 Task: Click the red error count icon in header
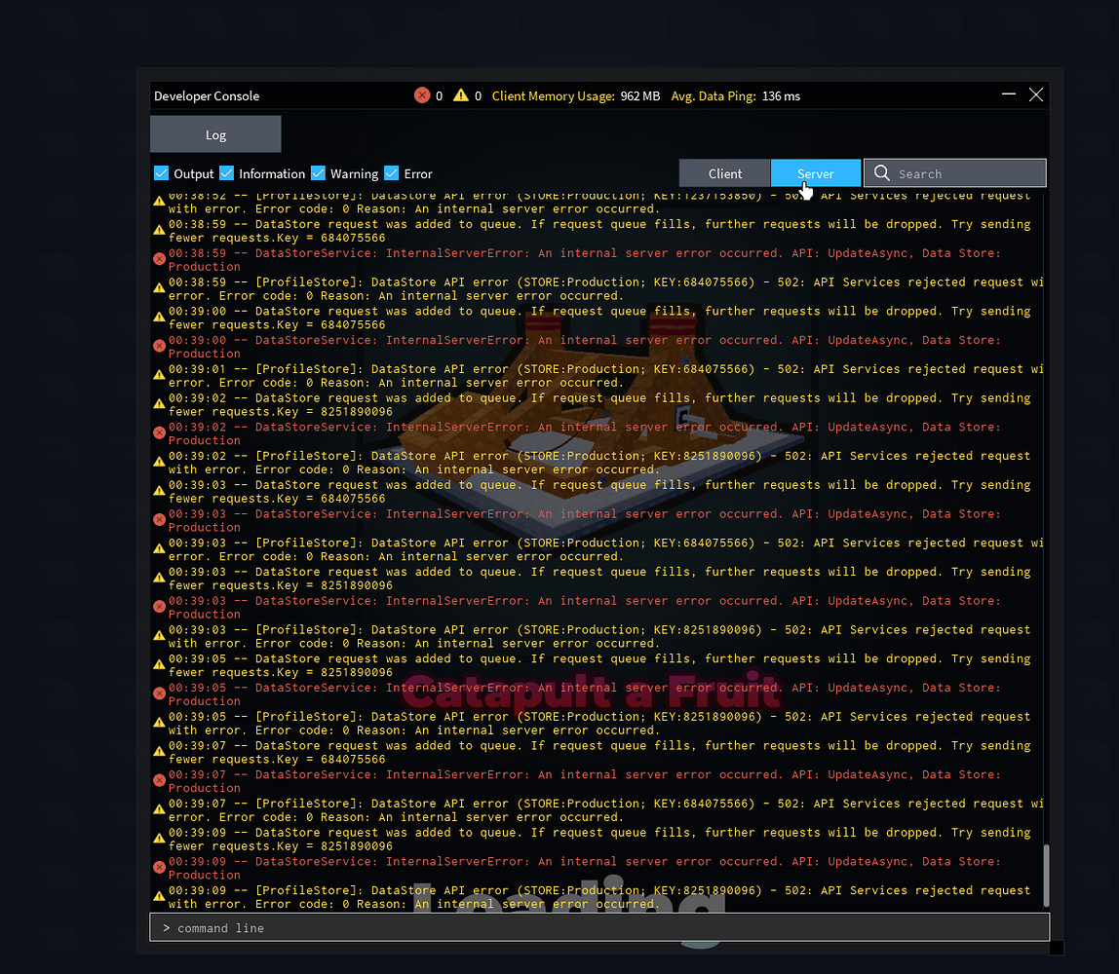point(422,95)
